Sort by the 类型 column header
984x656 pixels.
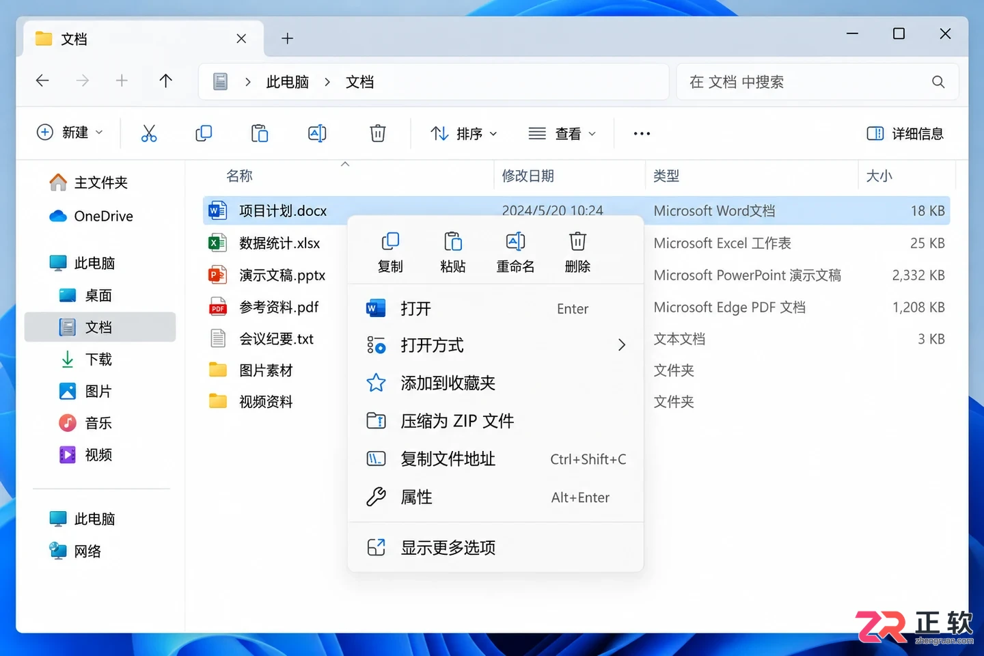pyautogui.click(x=666, y=176)
